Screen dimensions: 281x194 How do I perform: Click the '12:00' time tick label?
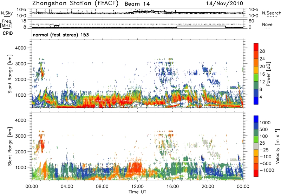coord(137,187)
